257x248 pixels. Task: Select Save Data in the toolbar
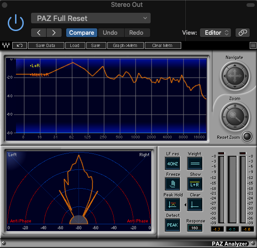pos(46,45)
